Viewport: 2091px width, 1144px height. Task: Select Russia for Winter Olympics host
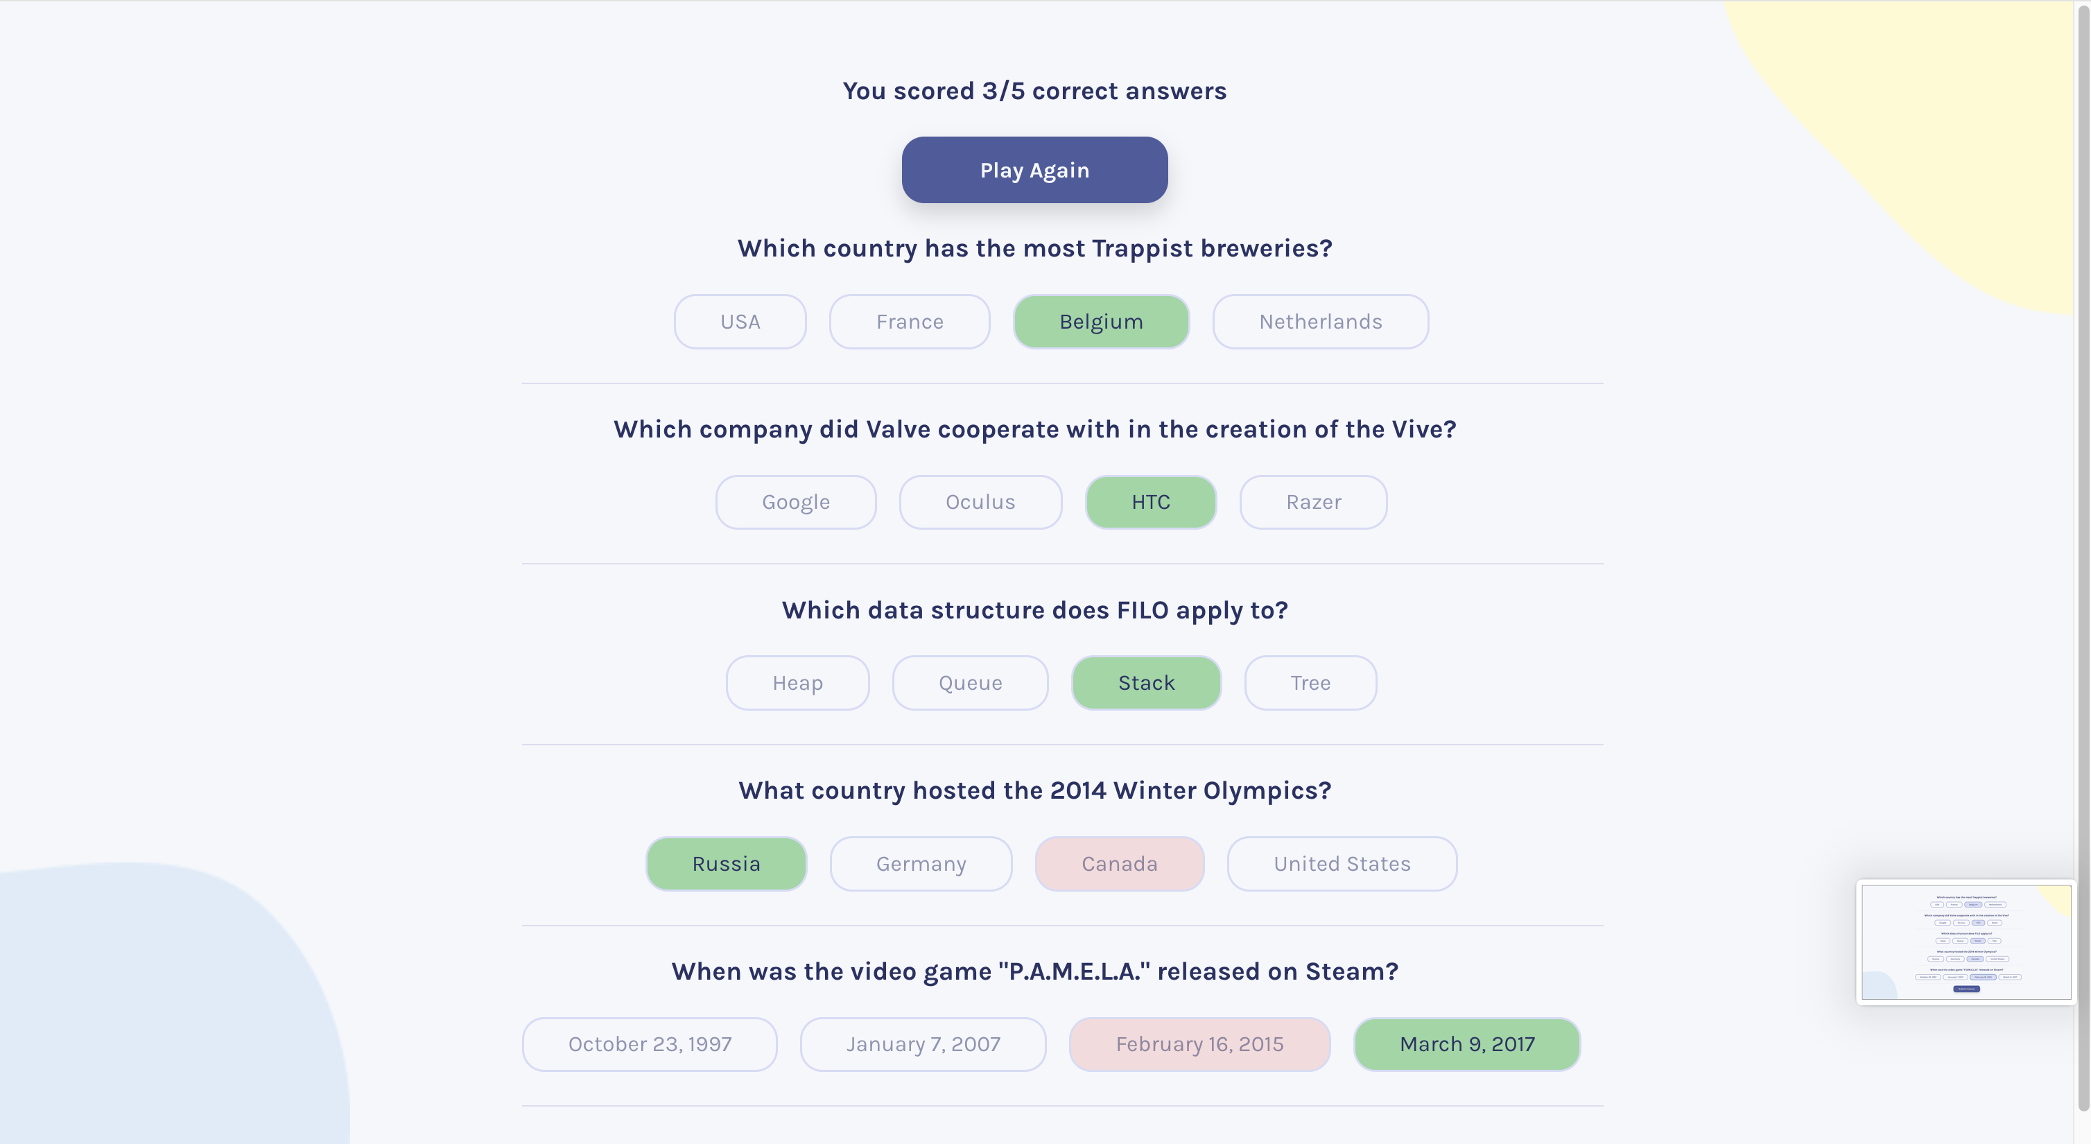726,863
